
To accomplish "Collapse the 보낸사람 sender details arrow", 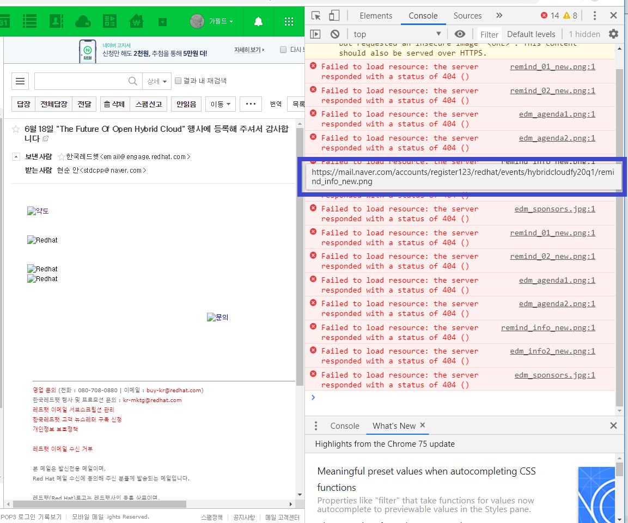I will coord(16,156).
